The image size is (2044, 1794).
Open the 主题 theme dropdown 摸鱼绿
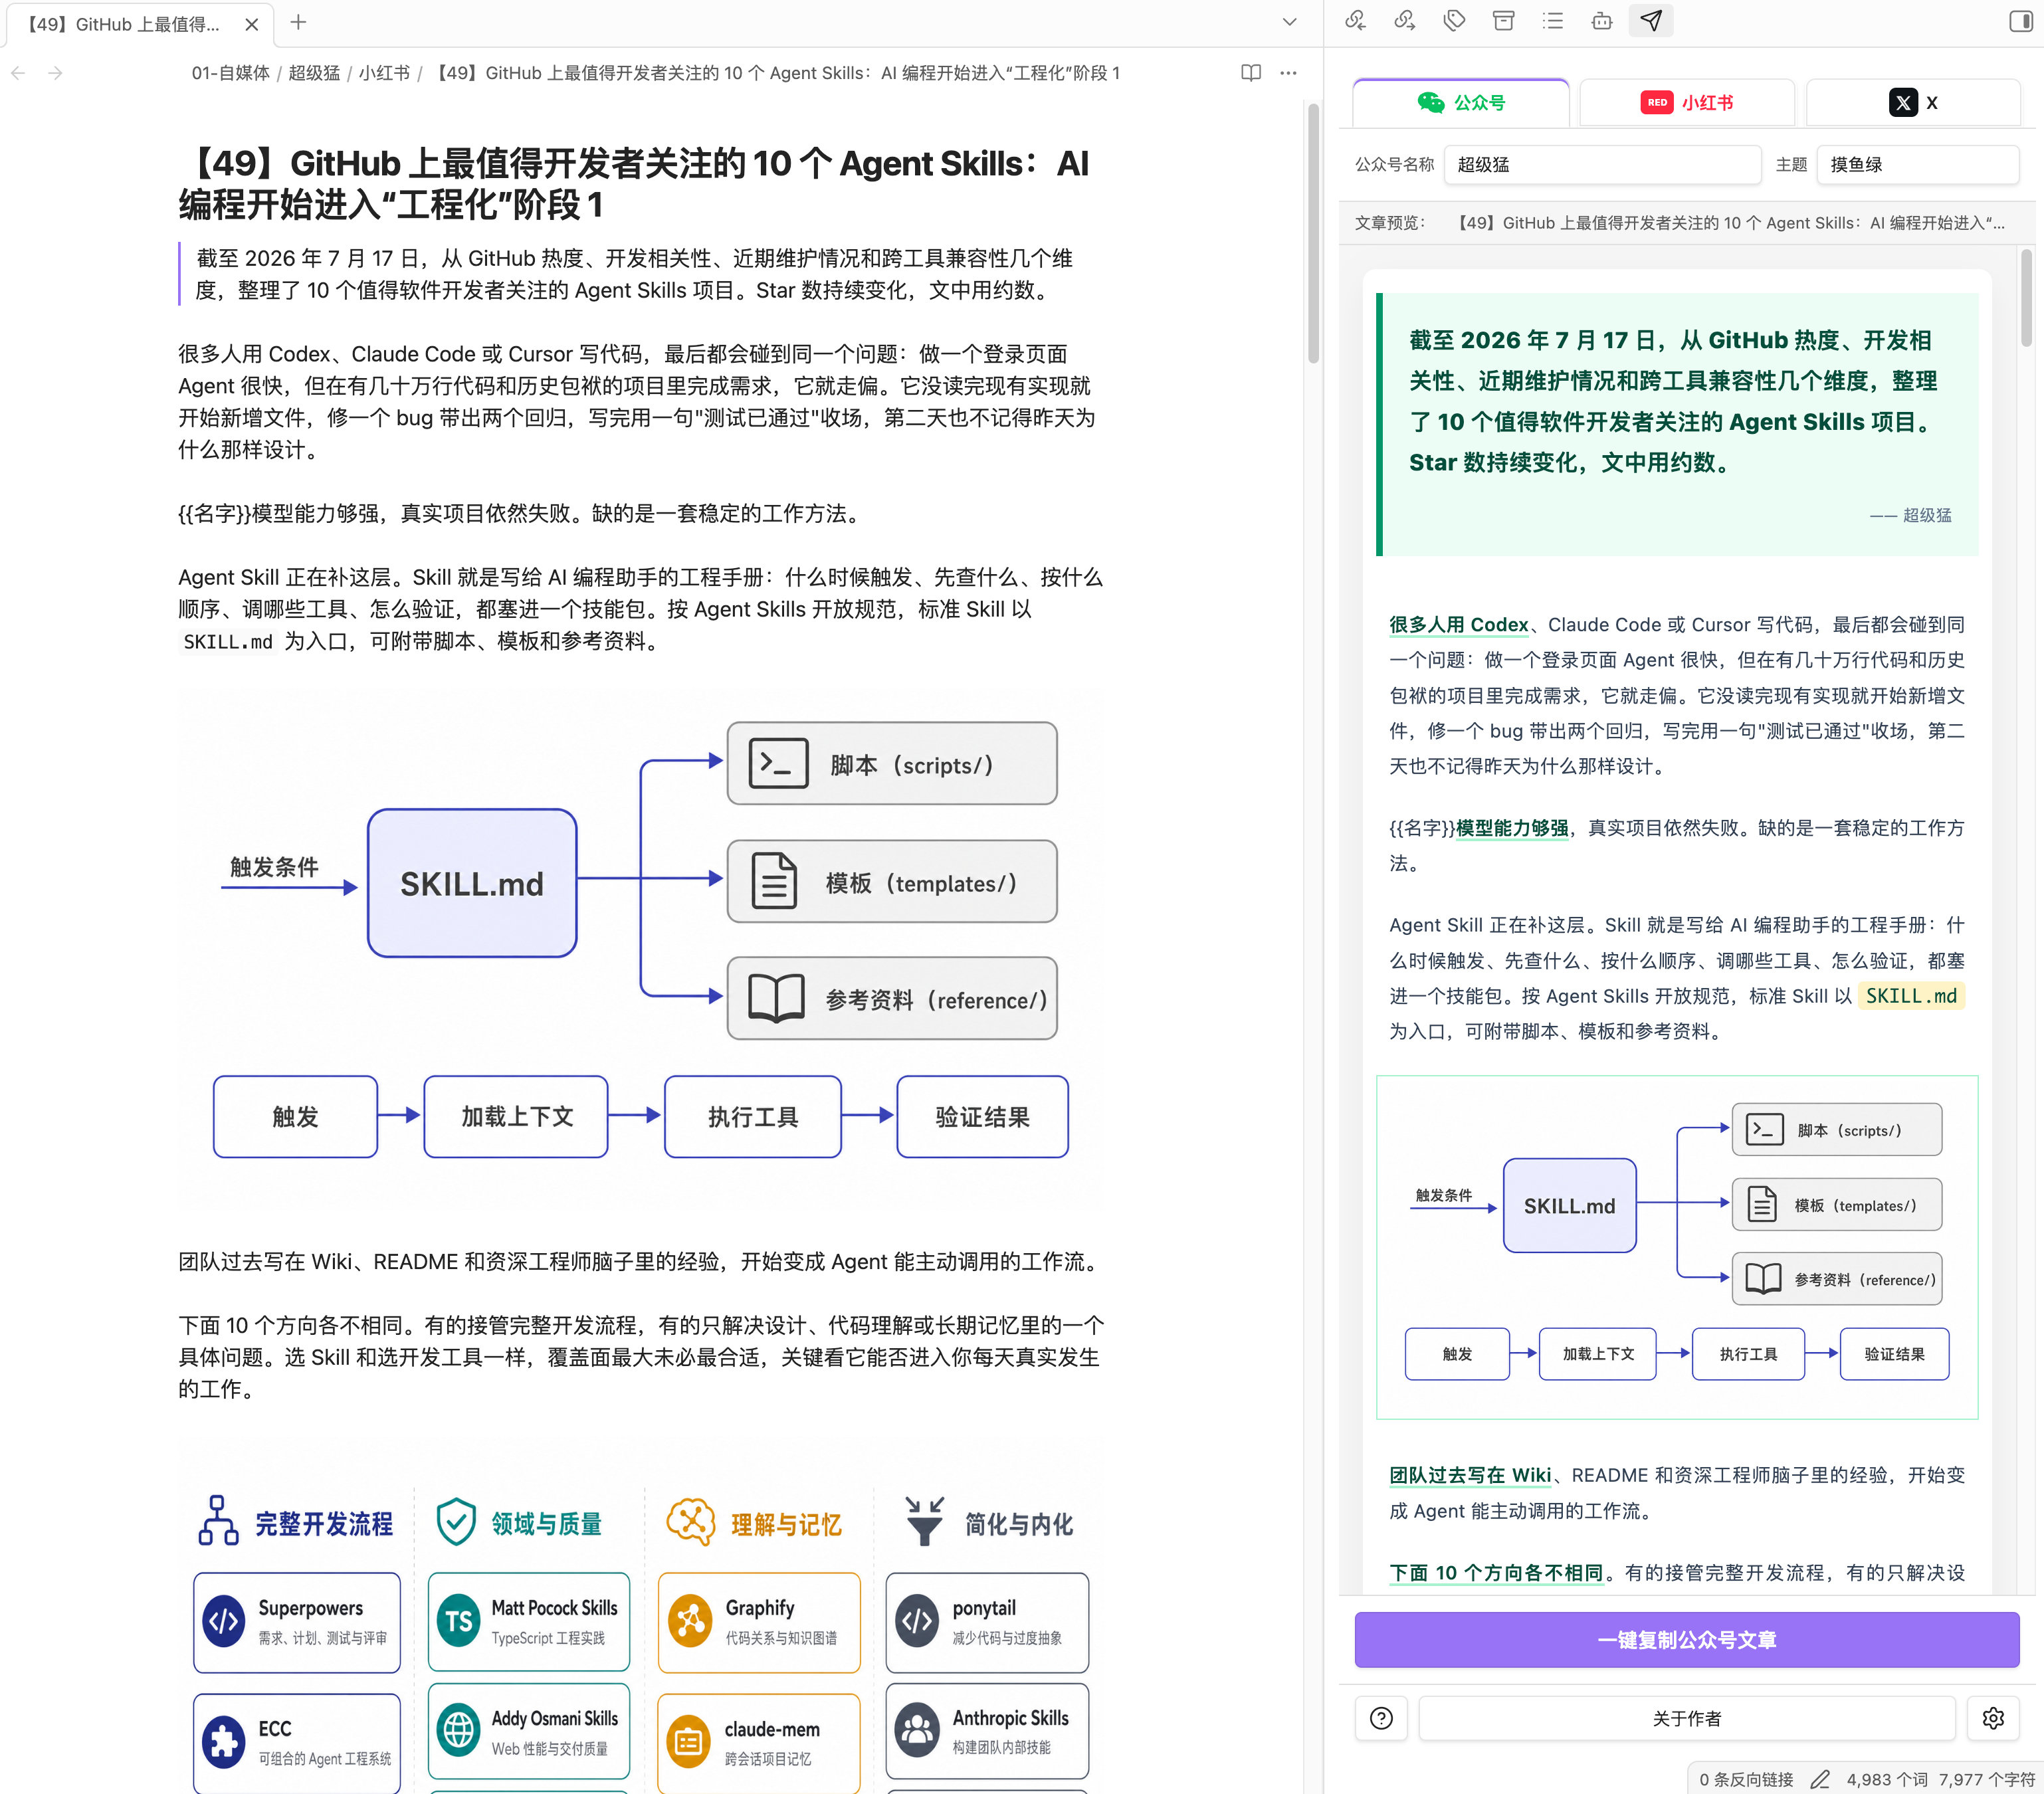tap(1917, 164)
